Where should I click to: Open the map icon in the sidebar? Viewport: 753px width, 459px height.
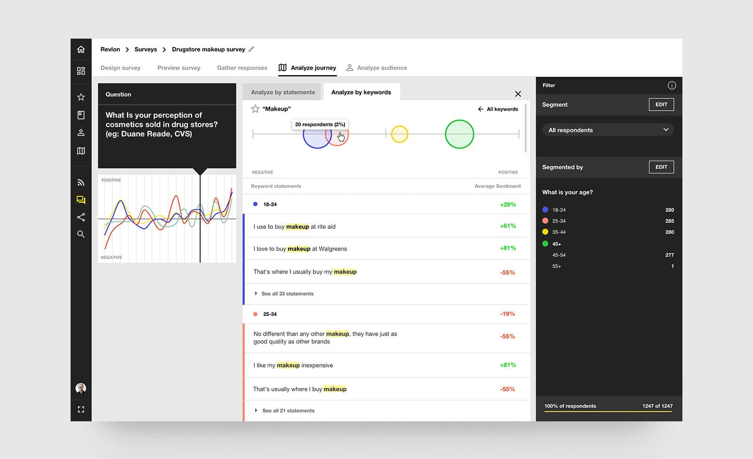(81, 151)
